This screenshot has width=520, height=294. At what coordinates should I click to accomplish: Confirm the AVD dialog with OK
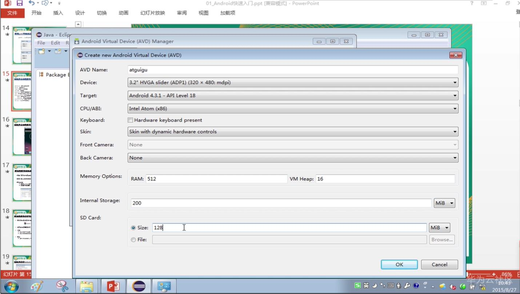(399, 265)
